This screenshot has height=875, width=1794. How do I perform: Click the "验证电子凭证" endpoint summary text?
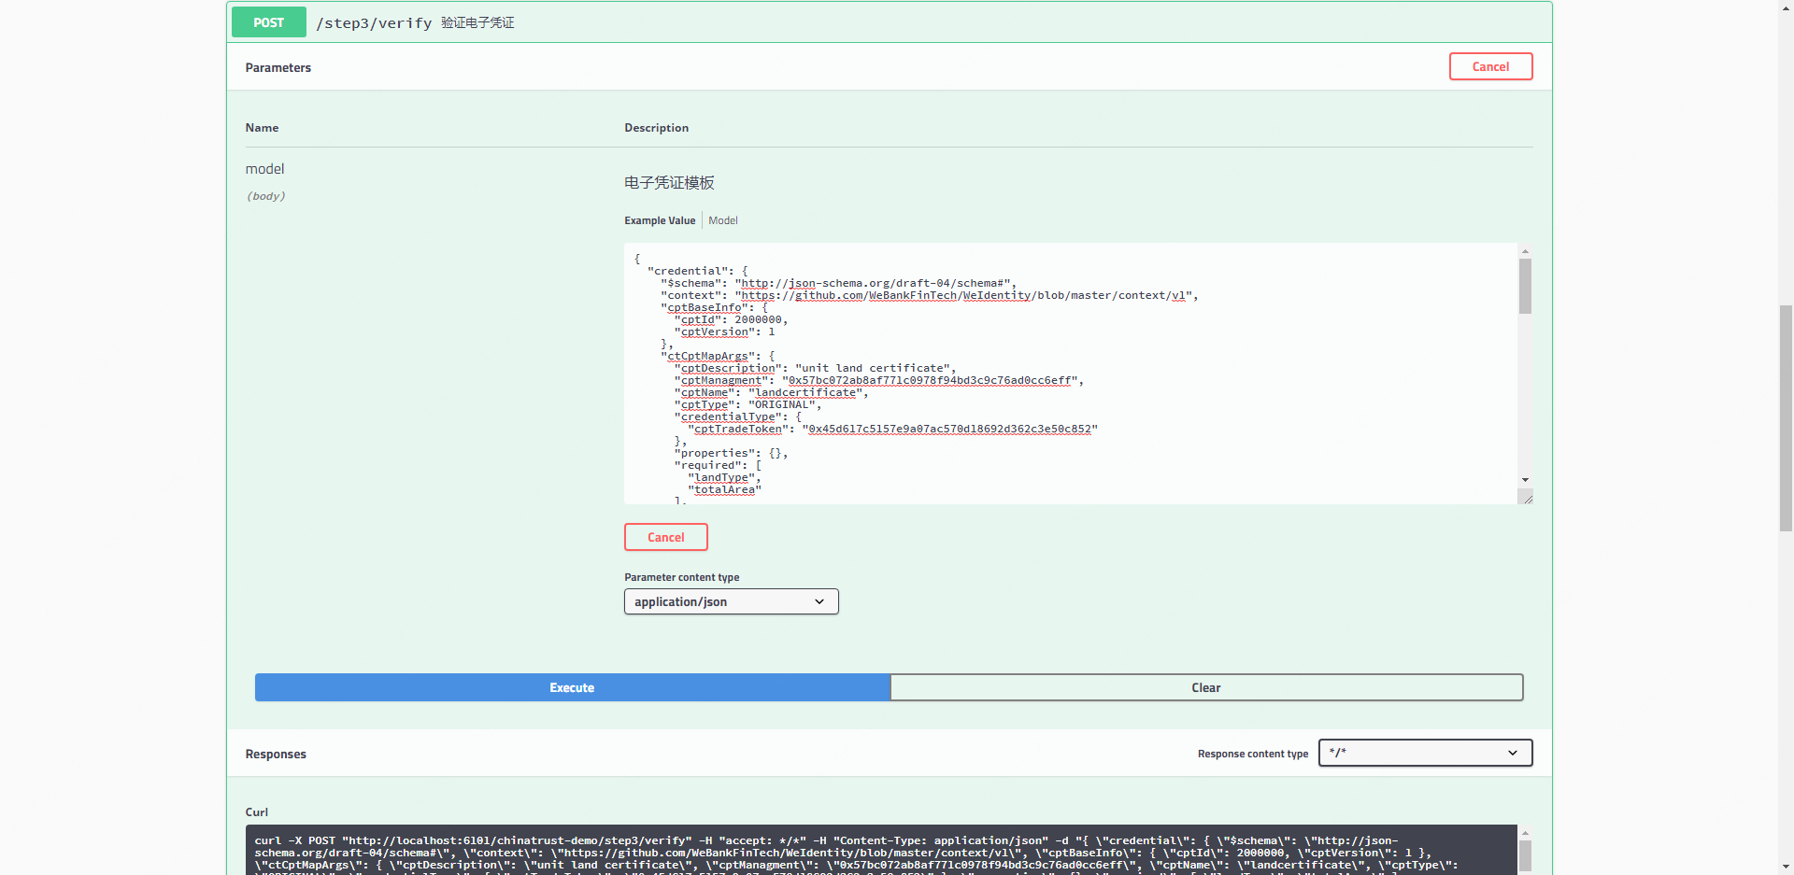click(x=477, y=22)
